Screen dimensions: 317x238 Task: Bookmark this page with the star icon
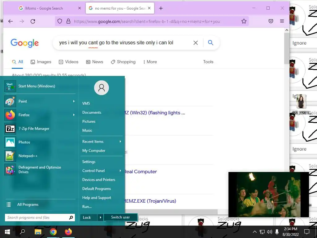click(244, 21)
